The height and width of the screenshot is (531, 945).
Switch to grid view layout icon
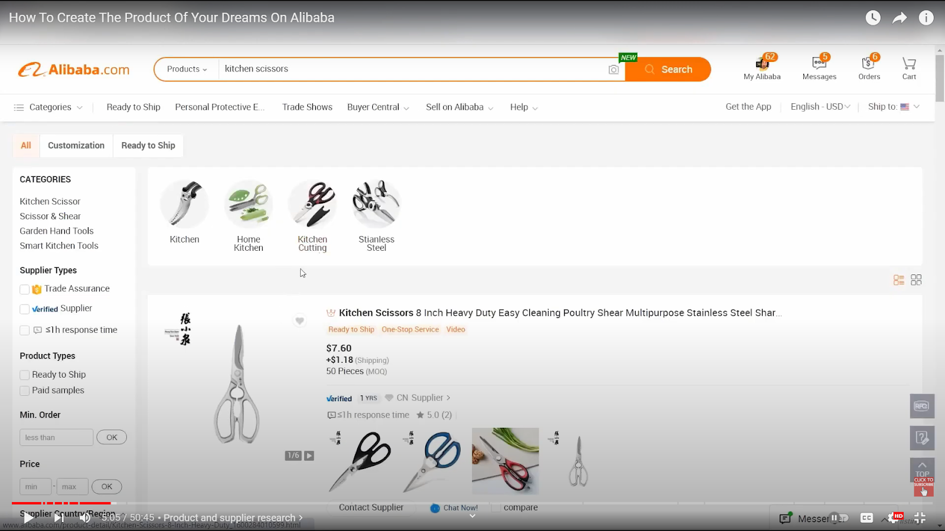(x=916, y=280)
